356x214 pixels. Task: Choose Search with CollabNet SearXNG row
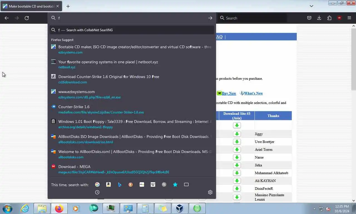[x=132, y=30]
